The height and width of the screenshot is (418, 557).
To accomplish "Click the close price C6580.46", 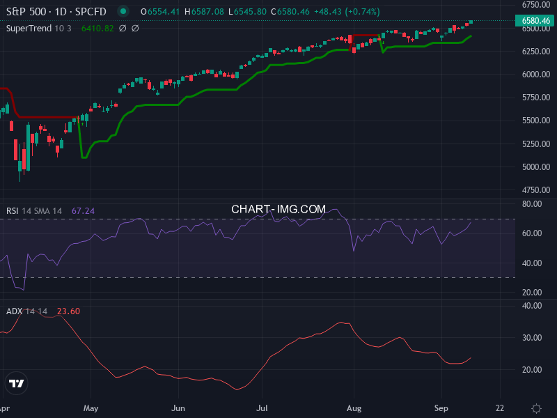I will point(290,12).
